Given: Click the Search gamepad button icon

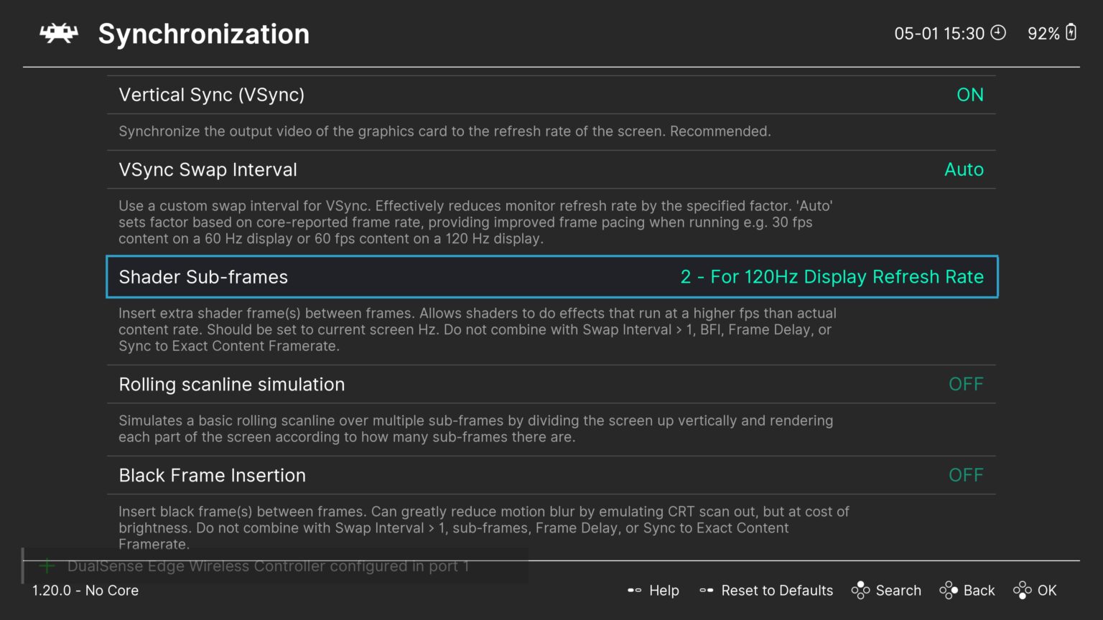Looking at the screenshot, I should pos(860,591).
